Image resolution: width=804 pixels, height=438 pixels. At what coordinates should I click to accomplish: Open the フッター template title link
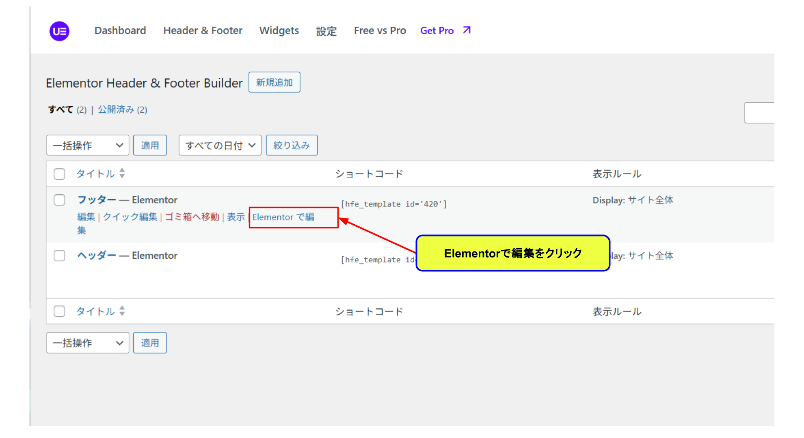(x=97, y=200)
